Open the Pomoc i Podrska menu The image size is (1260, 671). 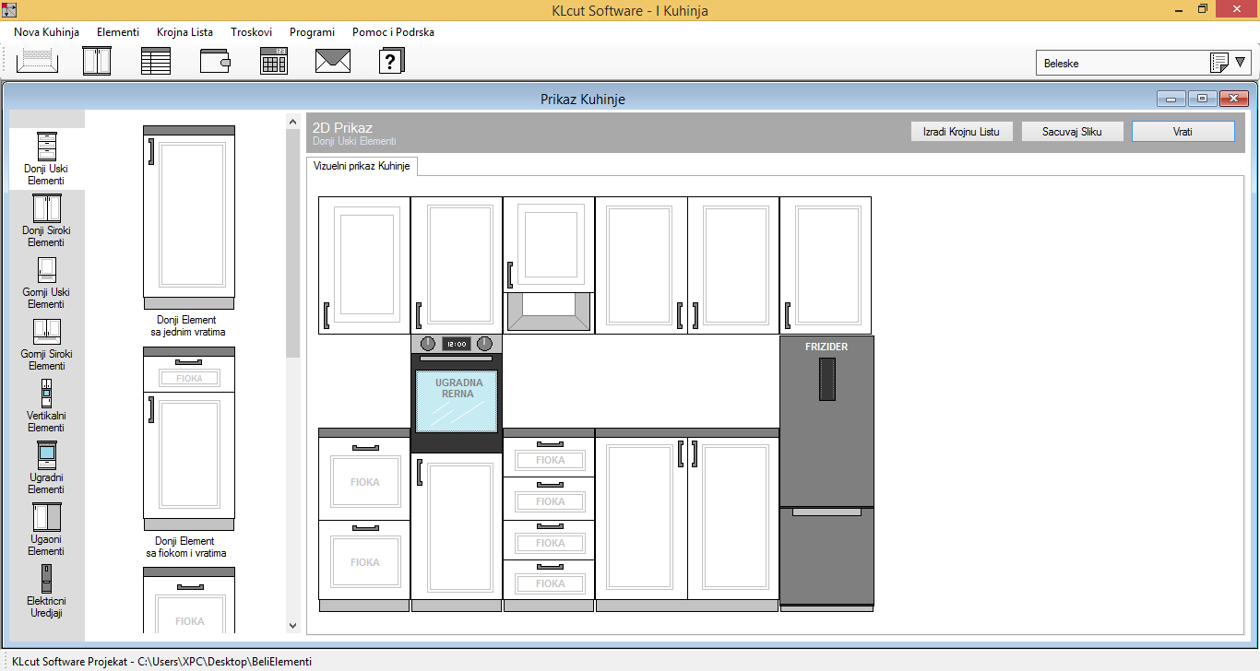click(393, 32)
